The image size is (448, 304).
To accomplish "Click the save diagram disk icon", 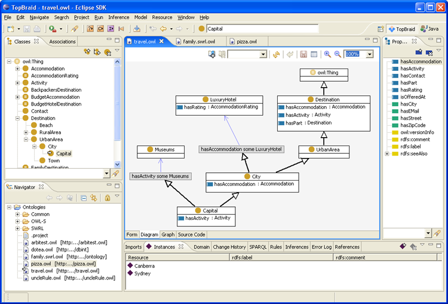I will [303, 54].
